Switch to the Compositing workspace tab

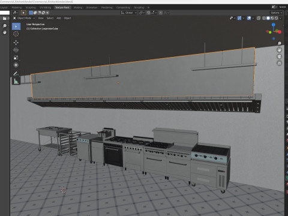coord(123,7)
